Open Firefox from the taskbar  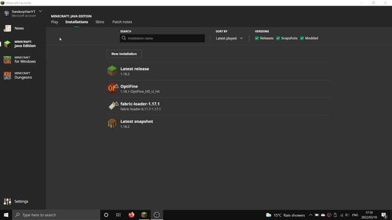131,215
